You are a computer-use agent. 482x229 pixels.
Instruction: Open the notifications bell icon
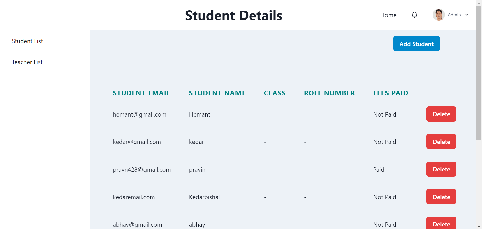pyautogui.click(x=414, y=15)
